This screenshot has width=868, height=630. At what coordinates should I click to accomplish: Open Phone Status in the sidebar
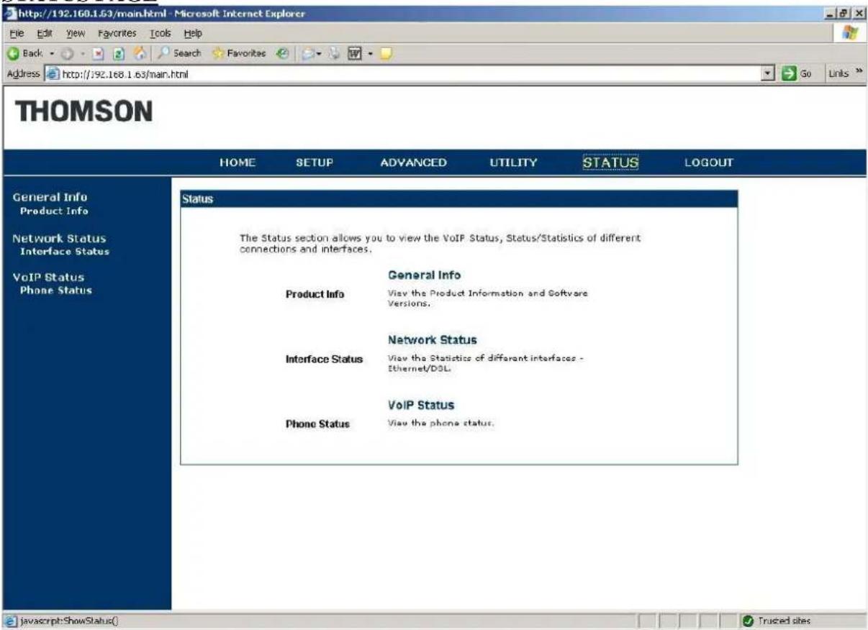(56, 291)
